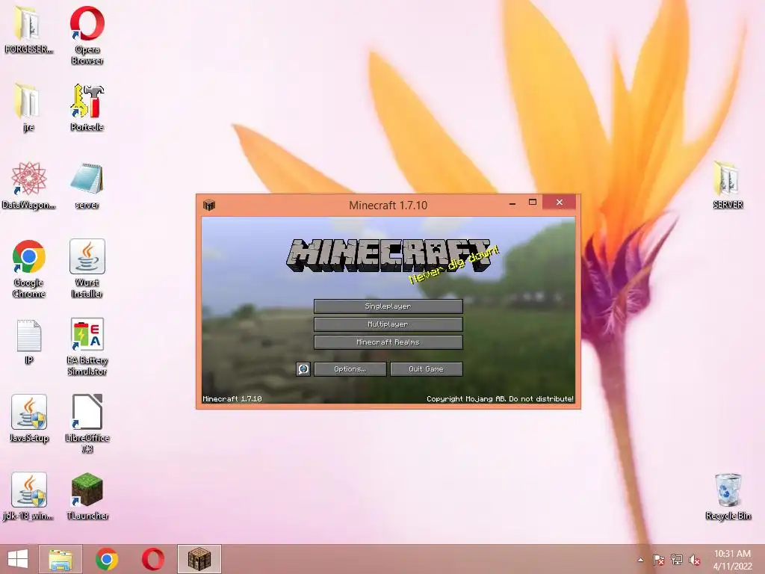Select the jdk-18_win installer icon

[x=28, y=496]
